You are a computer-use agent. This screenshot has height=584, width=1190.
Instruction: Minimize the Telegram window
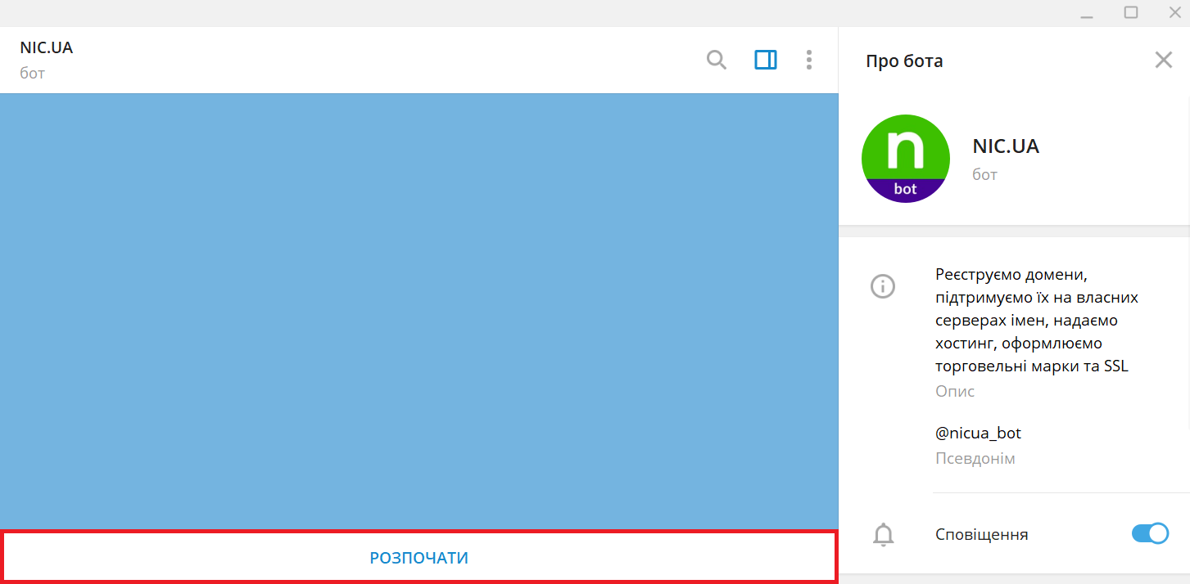coord(1087,13)
